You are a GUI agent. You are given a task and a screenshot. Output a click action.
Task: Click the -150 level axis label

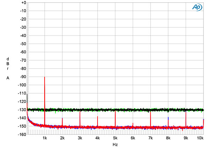(x=22, y=126)
